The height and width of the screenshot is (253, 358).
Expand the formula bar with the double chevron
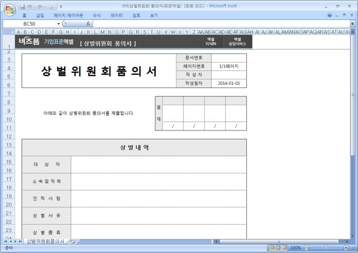352,24
